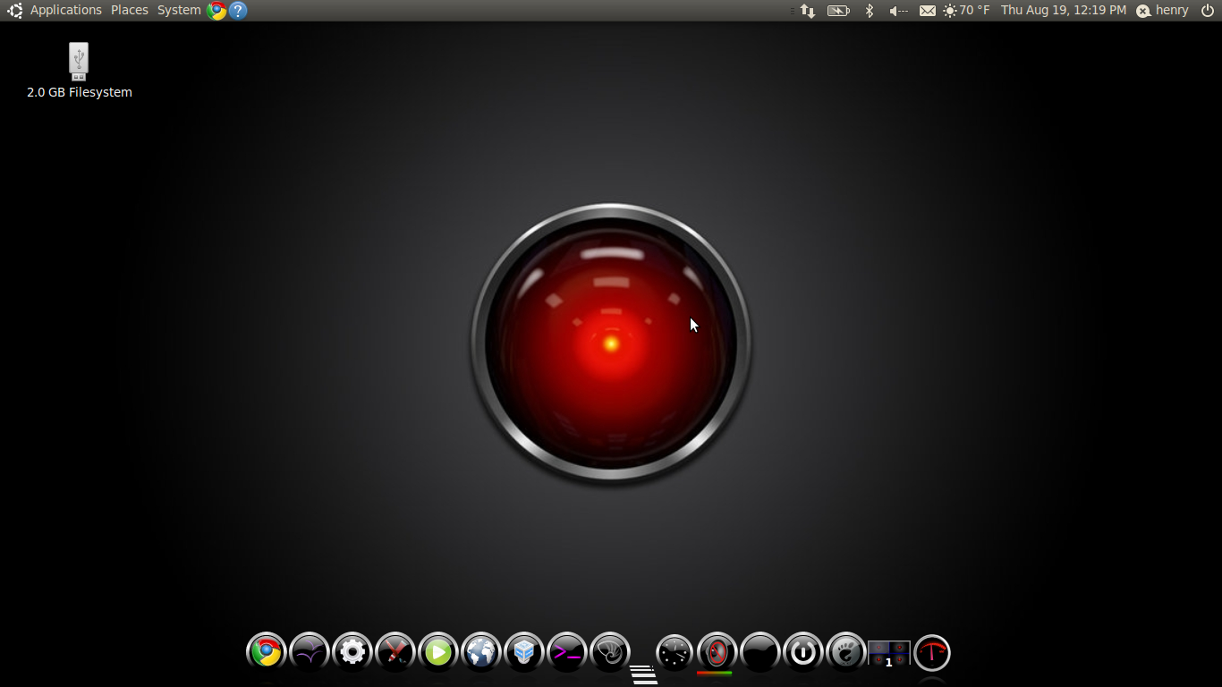Click the '2.0 GB Filesystem' label text

[80, 92]
